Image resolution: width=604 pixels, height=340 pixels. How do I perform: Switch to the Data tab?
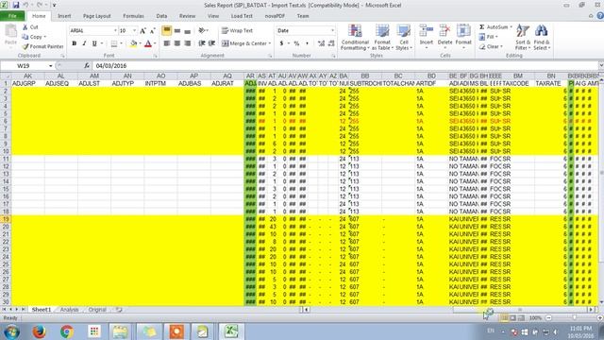coord(161,16)
